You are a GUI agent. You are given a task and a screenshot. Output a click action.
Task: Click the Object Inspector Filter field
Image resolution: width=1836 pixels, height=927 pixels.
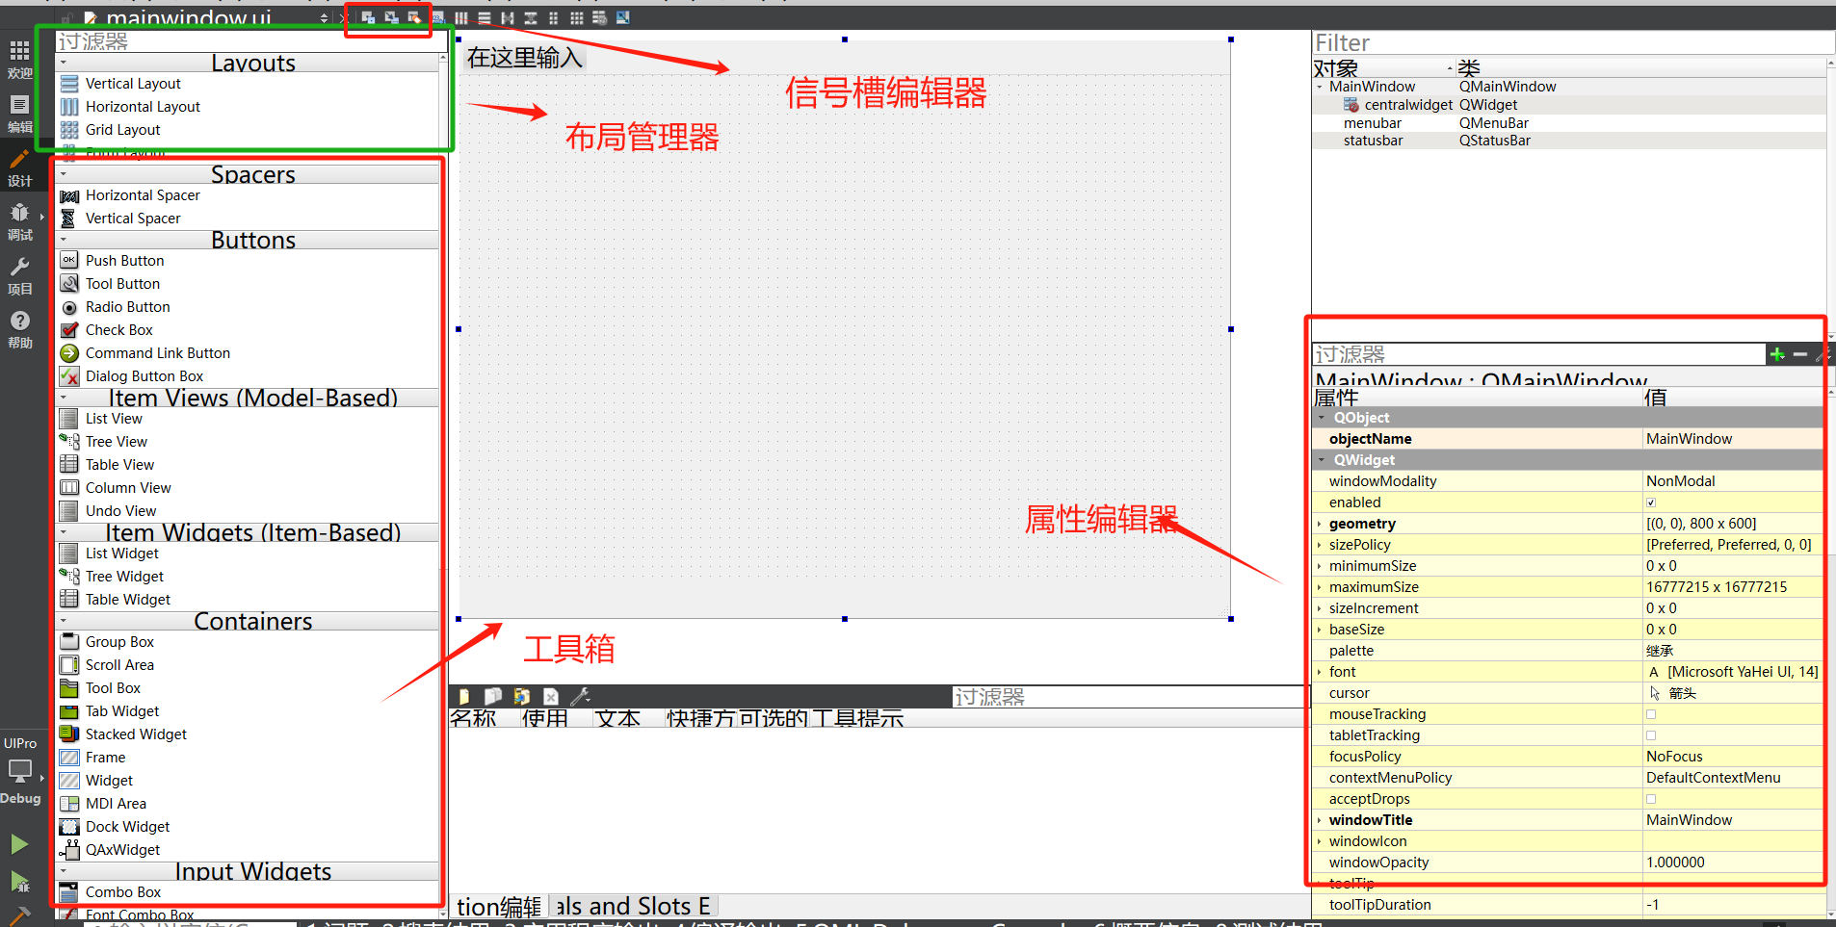coord(1572,42)
